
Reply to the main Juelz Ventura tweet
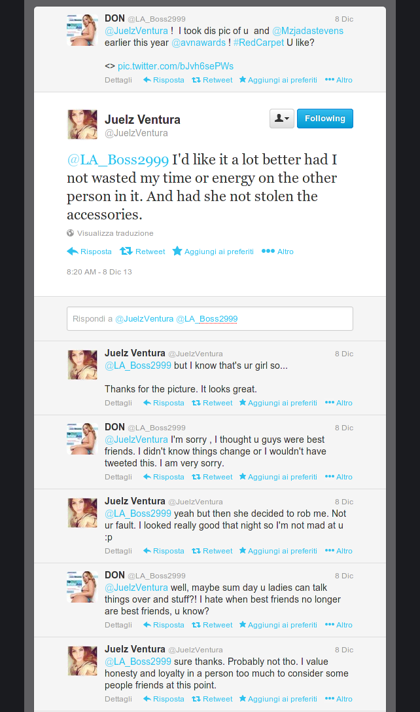[90, 252]
